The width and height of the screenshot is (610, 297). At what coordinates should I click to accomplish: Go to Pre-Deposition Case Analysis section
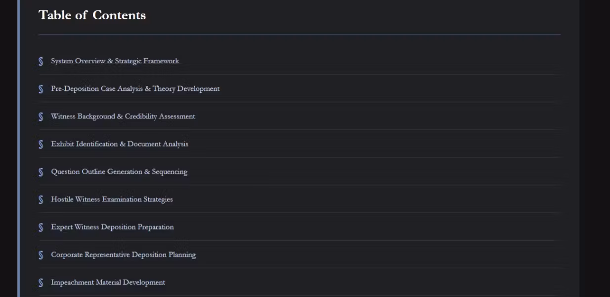(135, 89)
